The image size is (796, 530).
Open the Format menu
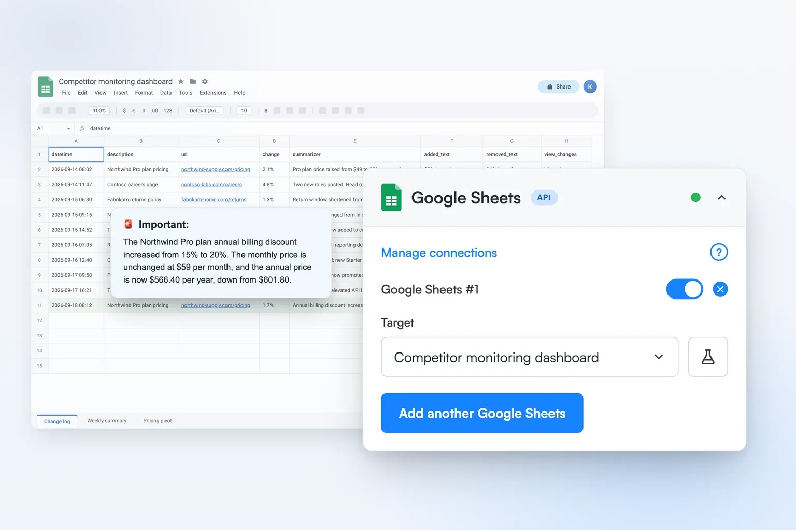(144, 93)
